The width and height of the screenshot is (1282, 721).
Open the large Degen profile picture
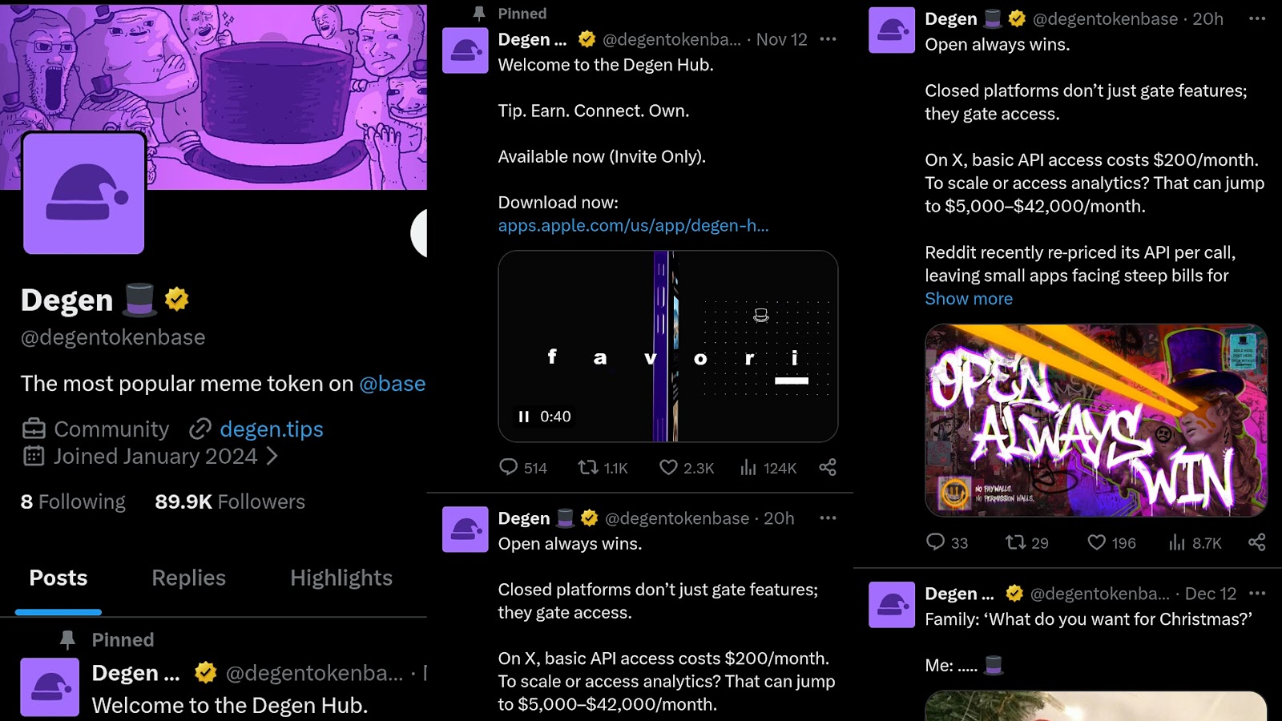(x=84, y=193)
